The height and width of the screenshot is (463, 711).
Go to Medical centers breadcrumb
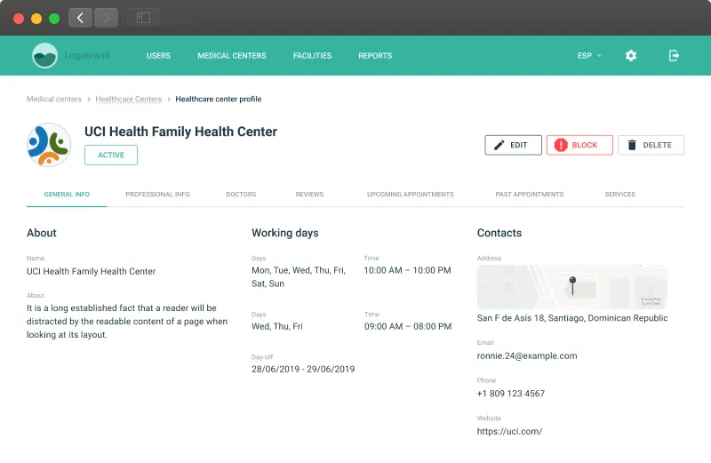tap(54, 99)
